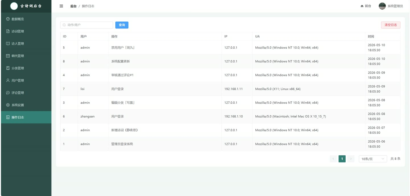Click the zhangsan user cell
The image size is (410, 196).
93,116
